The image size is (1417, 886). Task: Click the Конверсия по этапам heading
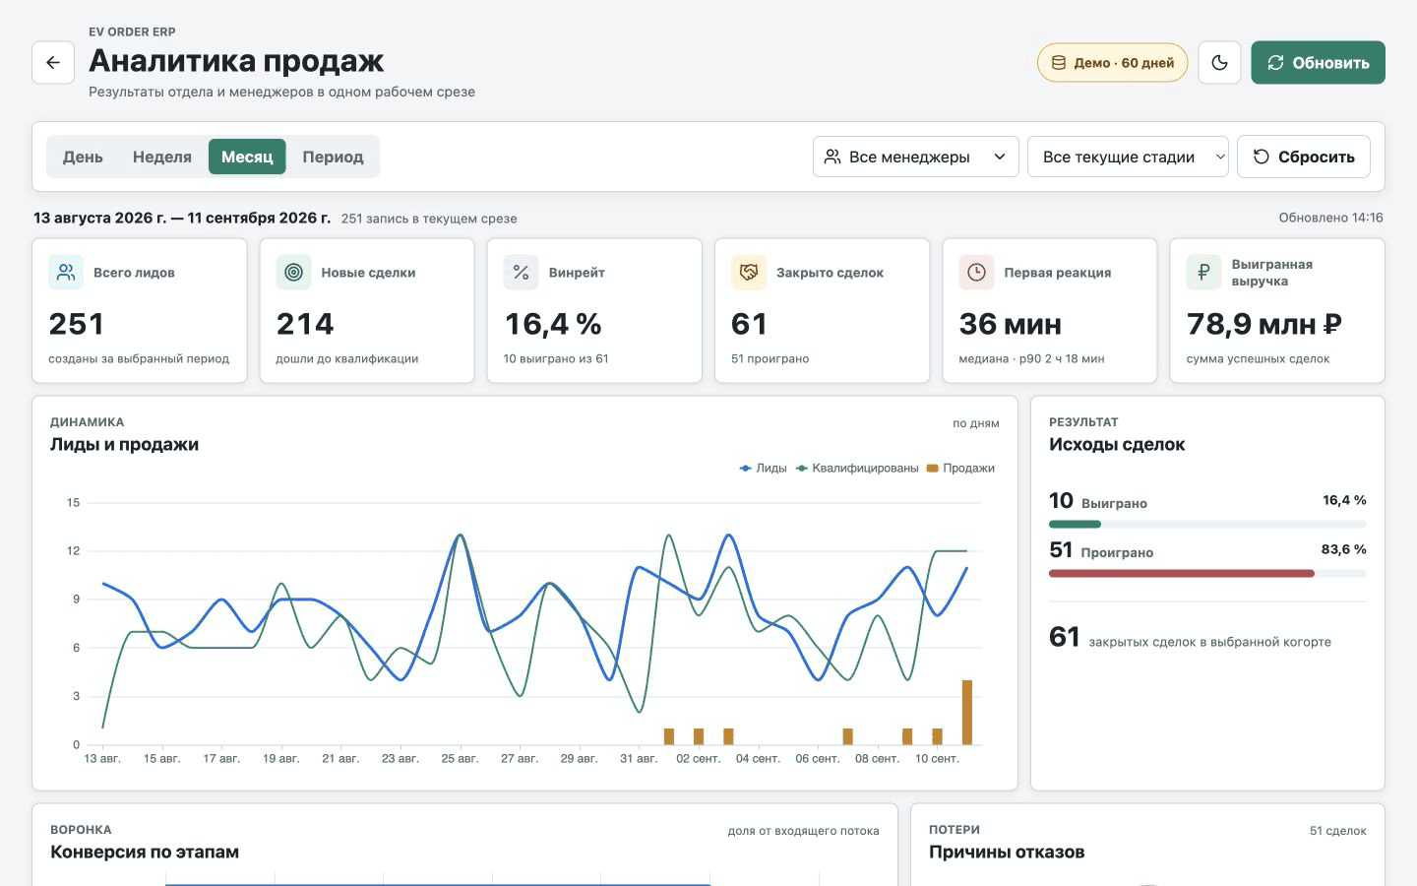tap(145, 852)
